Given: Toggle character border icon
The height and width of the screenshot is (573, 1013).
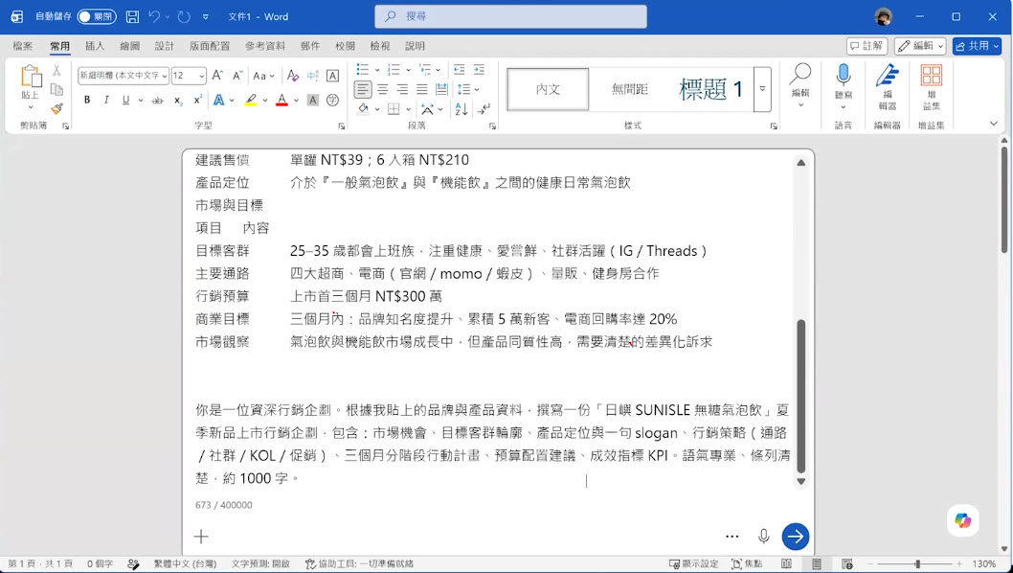Looking at the screenshot, I should pos(332,76).
